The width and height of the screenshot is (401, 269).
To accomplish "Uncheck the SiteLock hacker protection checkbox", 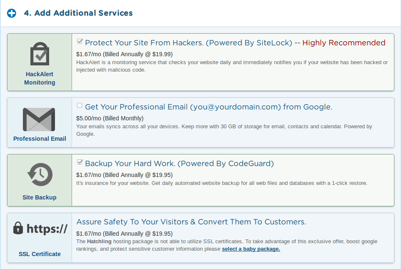I will (x=80, y=42).
